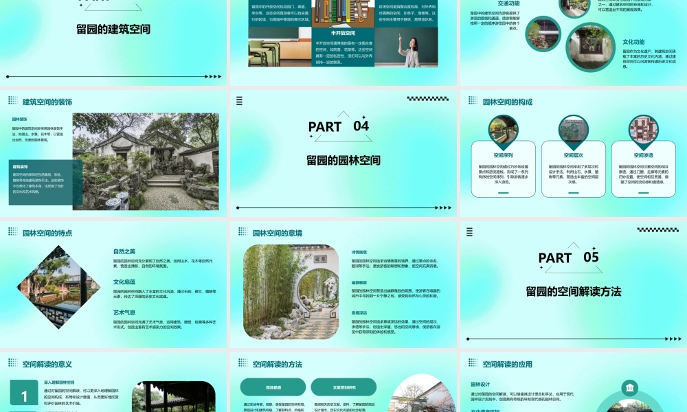Click the 园林空间的构成 slide title
The width and height of the screenshot is (687, 412).
click(508, 102)
